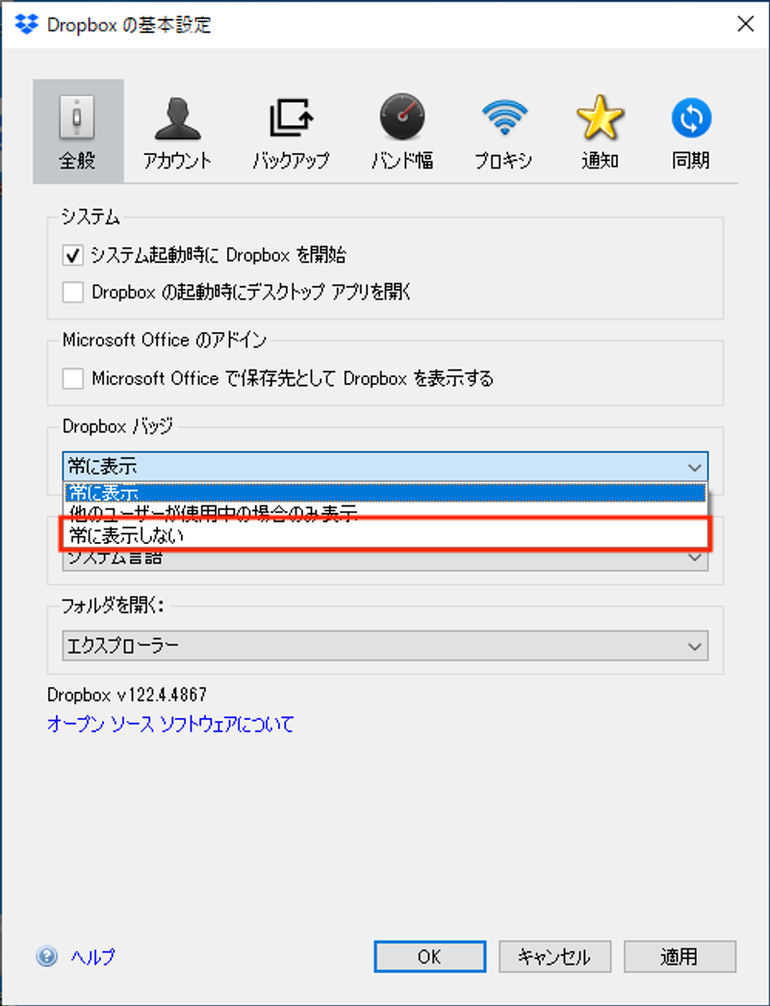770x1006 pixels.
Task: Uncheck システム起動時に Dropbox を開始
Action: pos(72,255)
